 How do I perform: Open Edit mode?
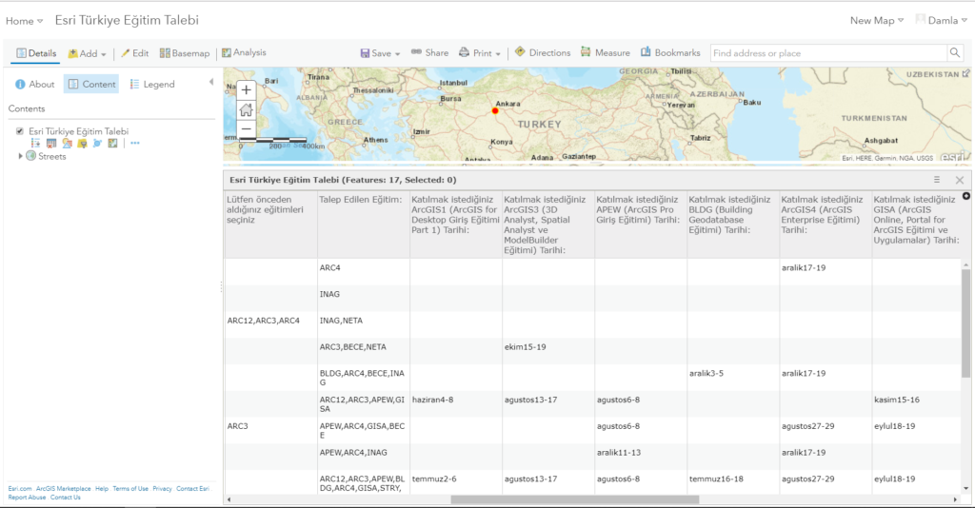point(134,53)
